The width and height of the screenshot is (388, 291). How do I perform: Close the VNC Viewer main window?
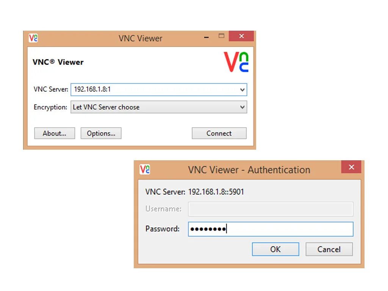[x=241, y=36]
